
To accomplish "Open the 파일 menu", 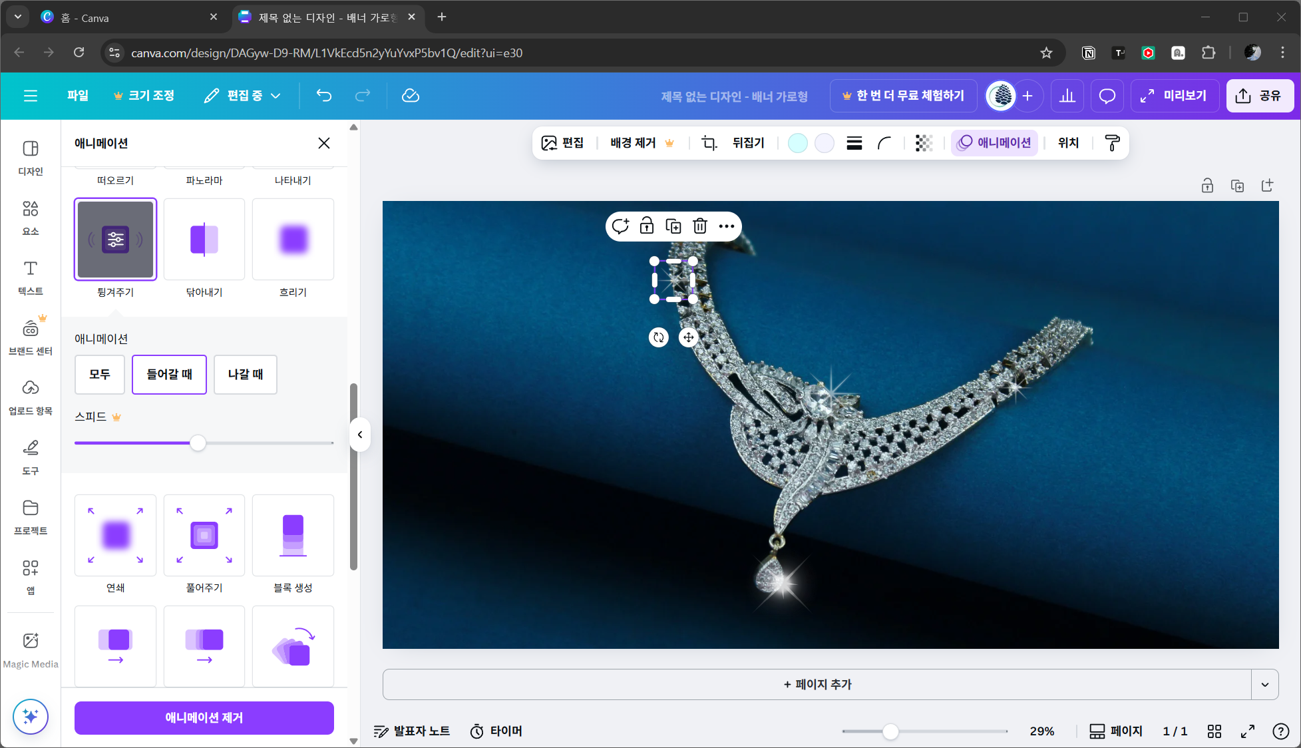I will pyautogui.click(x=78, y=96).
